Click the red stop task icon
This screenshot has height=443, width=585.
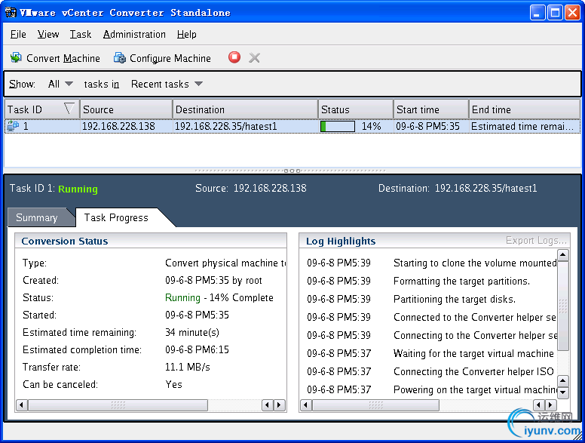[x=234, y=57]
